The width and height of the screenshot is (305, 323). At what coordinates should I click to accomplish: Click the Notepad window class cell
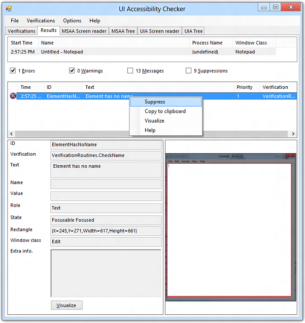click(x=245, y=52)
